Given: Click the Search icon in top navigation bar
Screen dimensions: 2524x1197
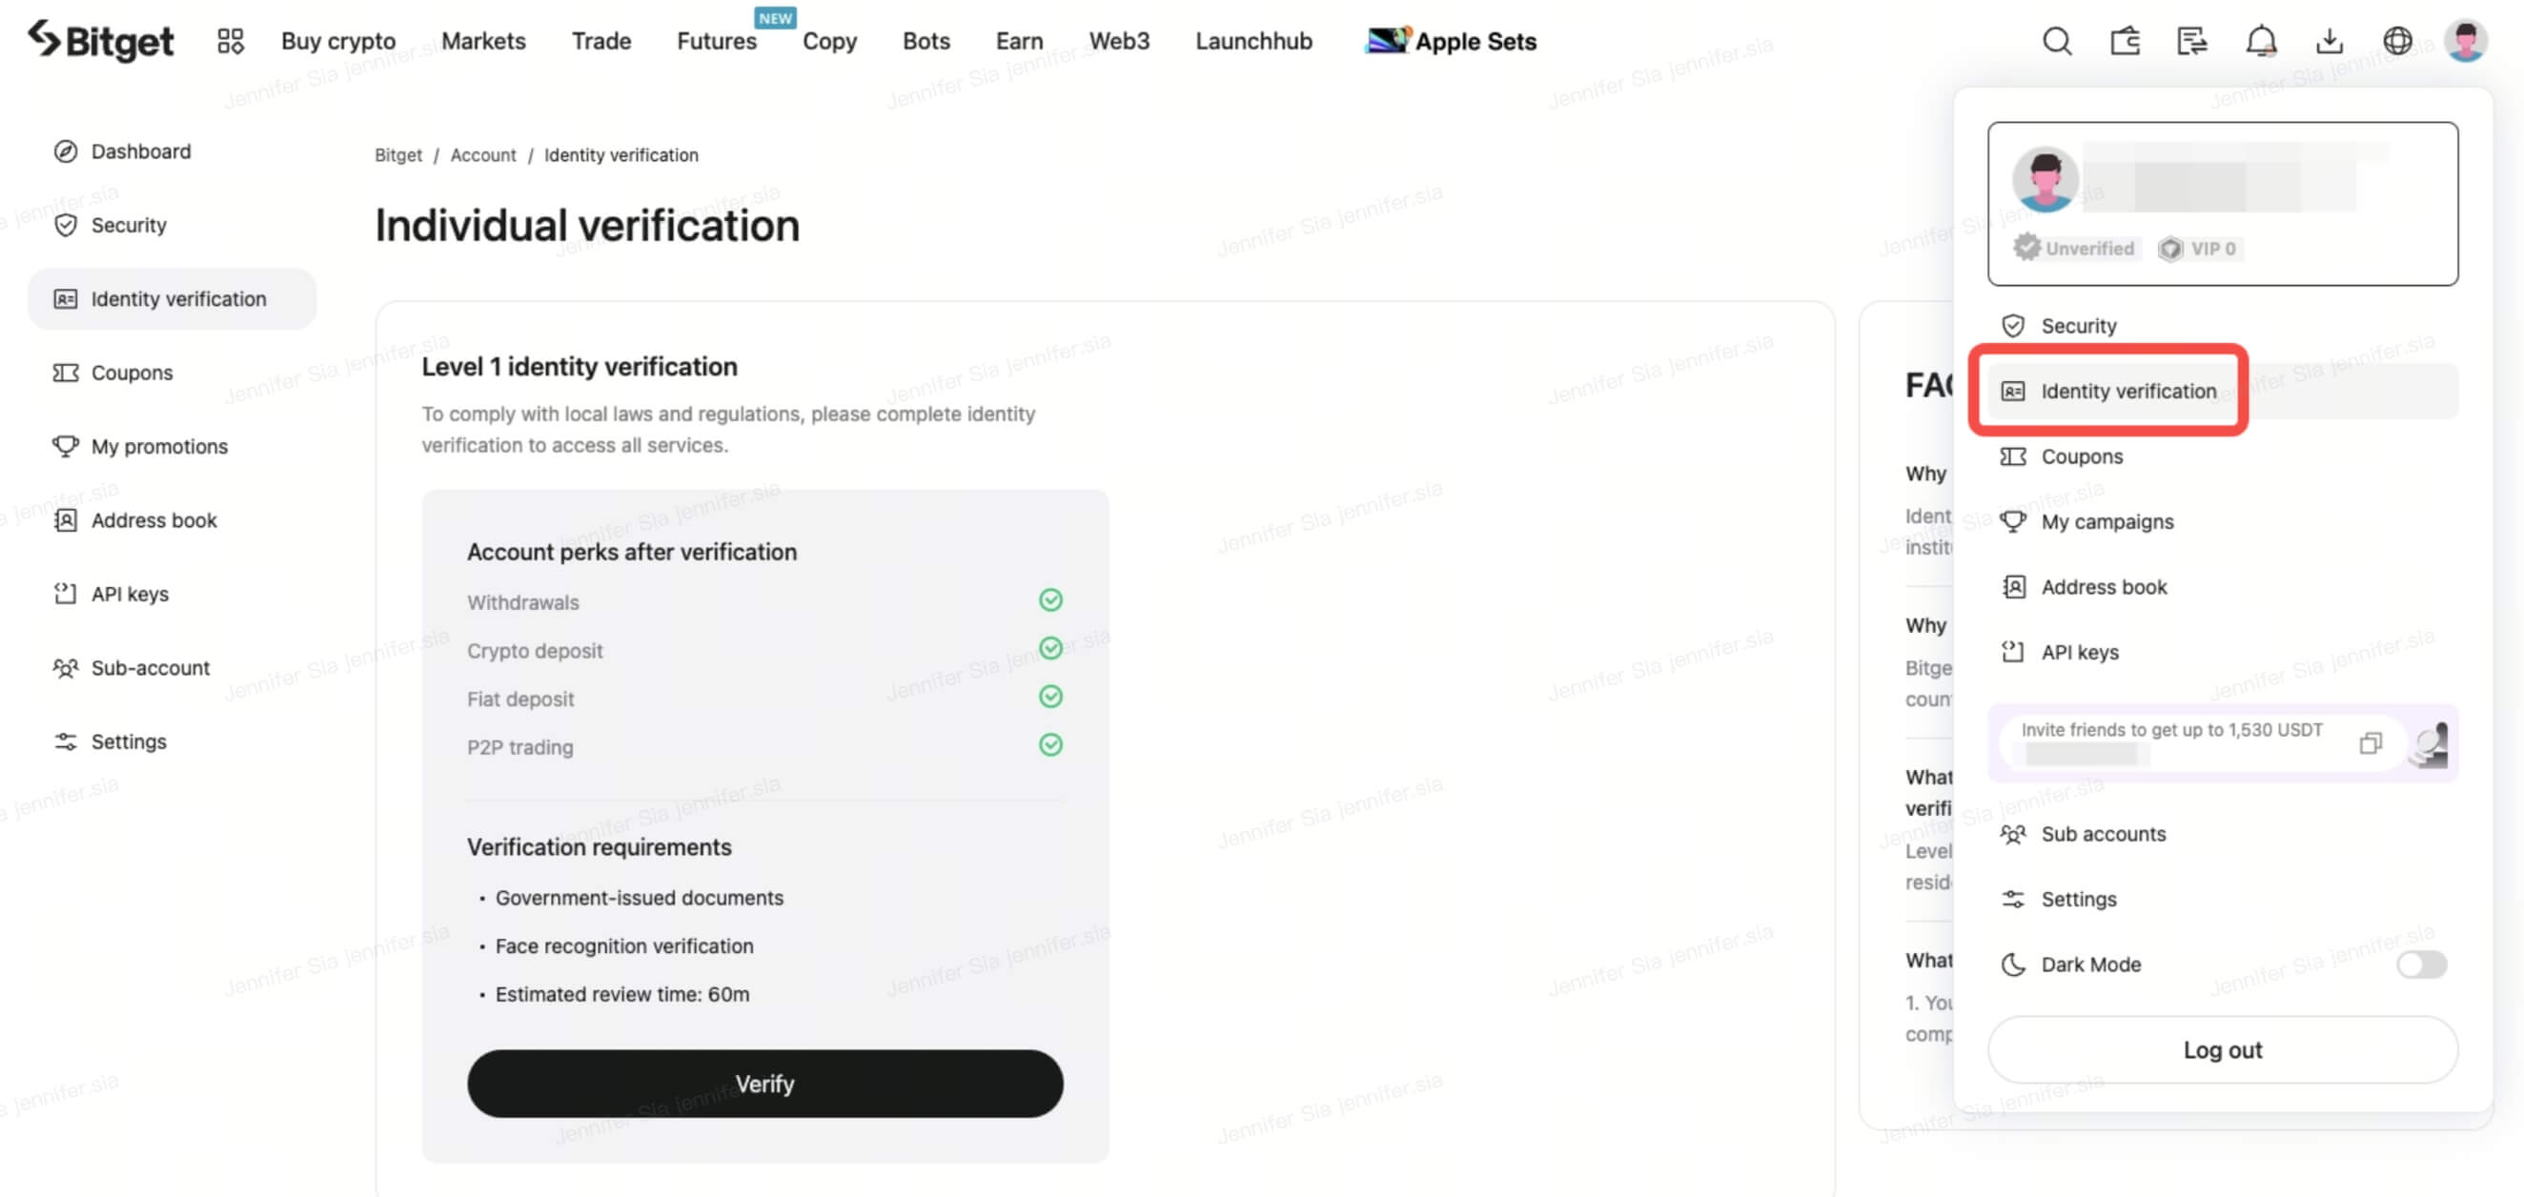Looking at the screenshot, I should pyautogui.click(x=2056, y=40).
